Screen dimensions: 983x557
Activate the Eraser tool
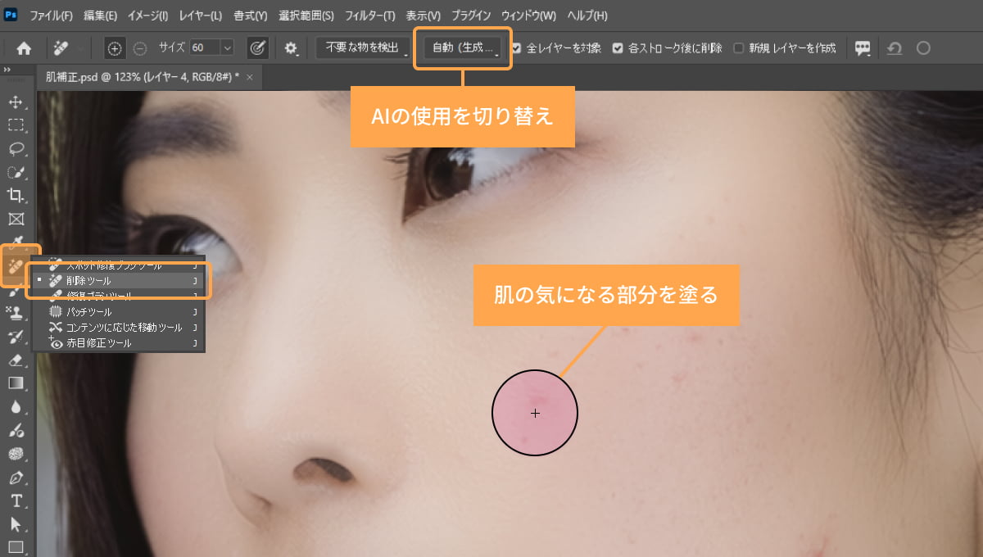pyautogui.click(x=16, y=360)
